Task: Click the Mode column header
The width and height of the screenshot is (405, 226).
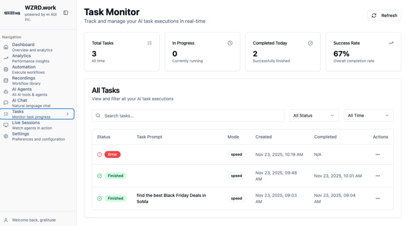Action: pyautogui.click(x=233, y=137)
